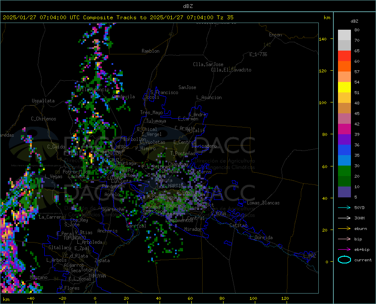Click the magenta eb+bip arrow legend icon
The width and height of the screenshot is (376, 304).
(344, 249)
